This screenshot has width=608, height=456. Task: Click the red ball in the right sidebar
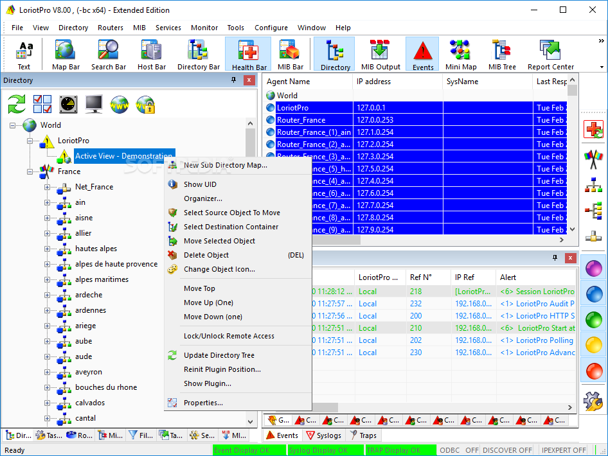coord(593,371)
